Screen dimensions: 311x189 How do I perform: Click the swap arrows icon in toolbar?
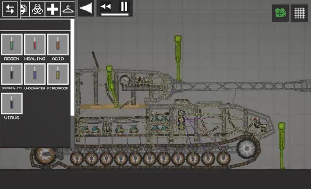(x=10, y=9)
